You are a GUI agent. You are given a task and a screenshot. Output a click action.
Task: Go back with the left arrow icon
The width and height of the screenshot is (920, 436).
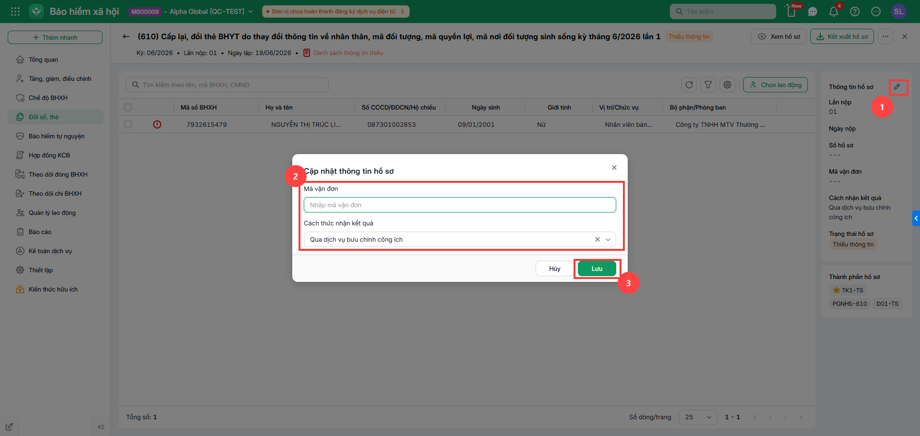(126, 36)
